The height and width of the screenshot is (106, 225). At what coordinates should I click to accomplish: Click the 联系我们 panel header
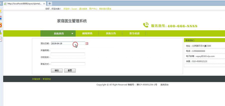click(204, 40)
